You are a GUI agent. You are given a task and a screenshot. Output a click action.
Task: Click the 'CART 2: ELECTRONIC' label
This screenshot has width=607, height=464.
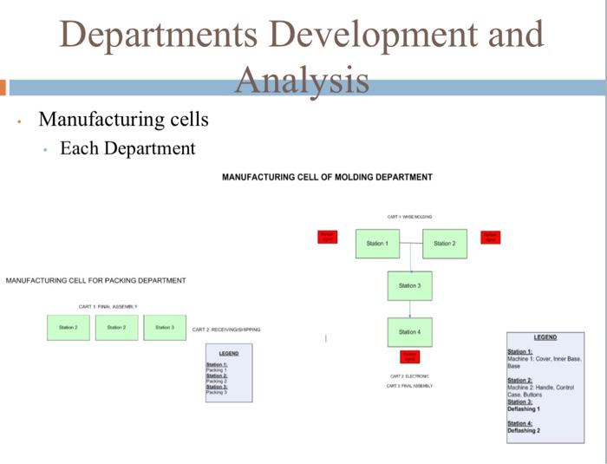tap(409, 376)
